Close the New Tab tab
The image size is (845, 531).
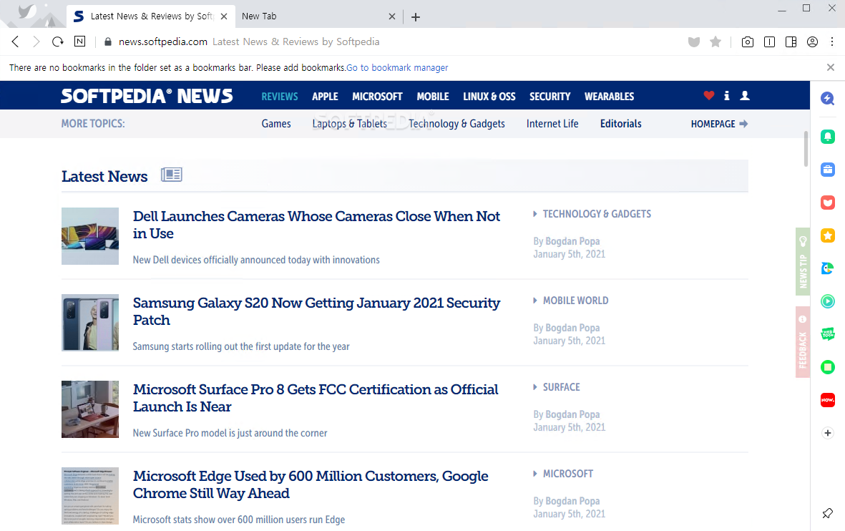click(392, 16)
